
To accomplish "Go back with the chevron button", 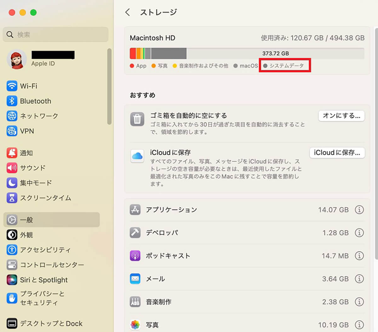I will pyautogui.click(x=128, y=12).
